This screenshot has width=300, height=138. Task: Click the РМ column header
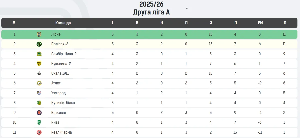click(260, 23)
